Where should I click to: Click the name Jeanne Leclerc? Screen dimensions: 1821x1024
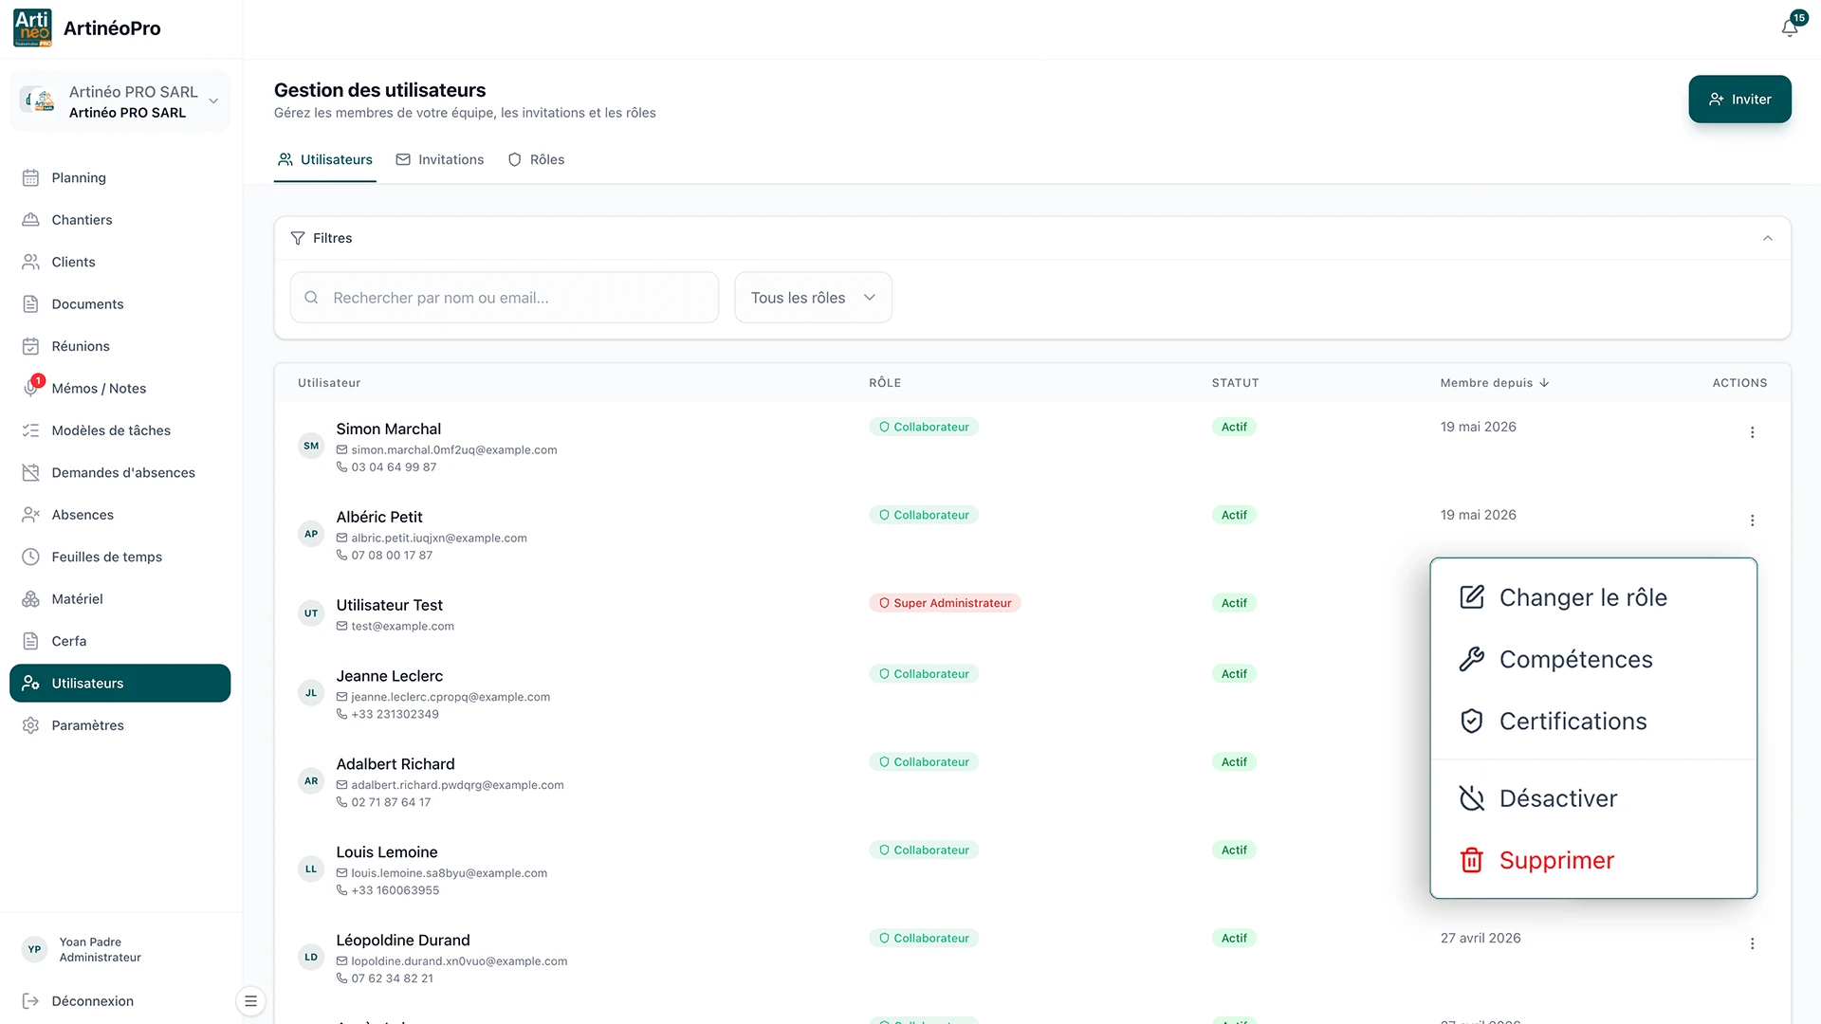coord(390,676)
